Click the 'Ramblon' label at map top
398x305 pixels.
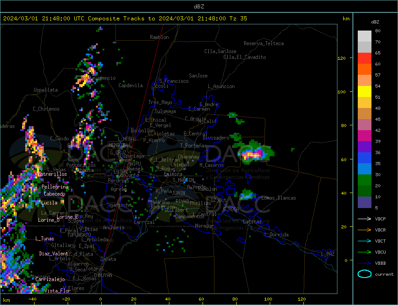click(x=159, y=37)
